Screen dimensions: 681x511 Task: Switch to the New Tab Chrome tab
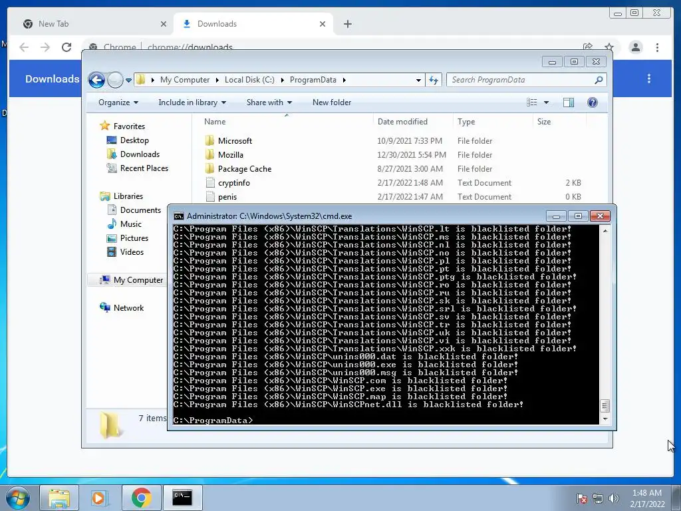pyautogui.click(x=91, y=24)
